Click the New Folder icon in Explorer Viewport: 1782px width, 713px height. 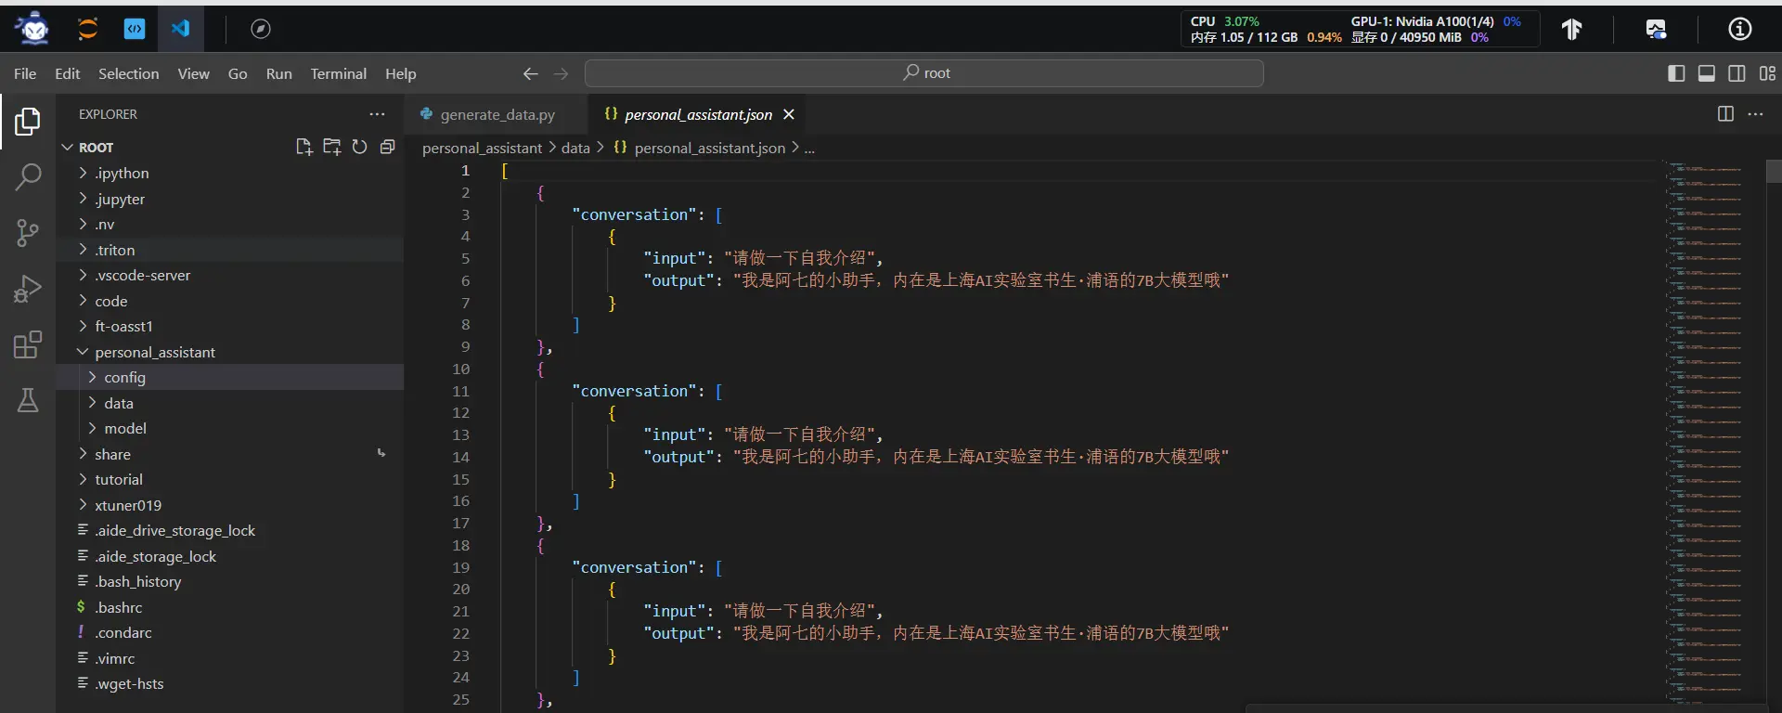[x=331, y=147]
